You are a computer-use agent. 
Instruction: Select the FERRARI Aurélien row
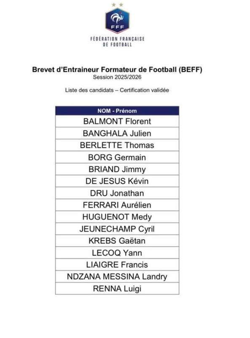pyautogui.click(x=117, y=205)
